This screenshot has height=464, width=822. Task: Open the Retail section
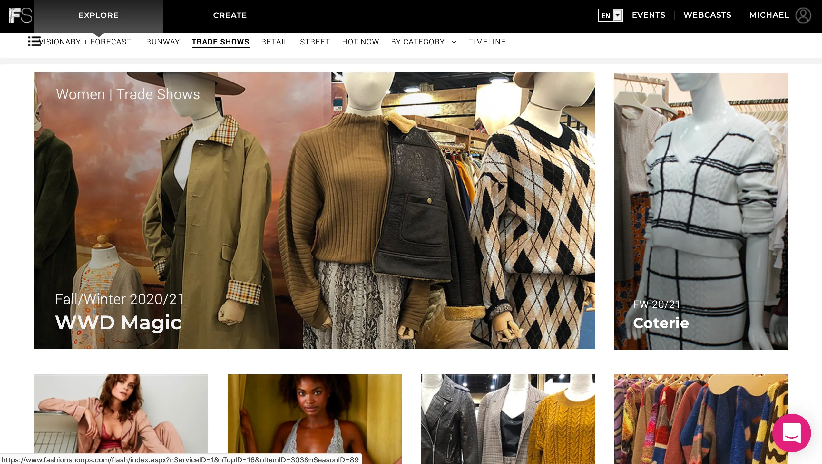click(274, 42)
